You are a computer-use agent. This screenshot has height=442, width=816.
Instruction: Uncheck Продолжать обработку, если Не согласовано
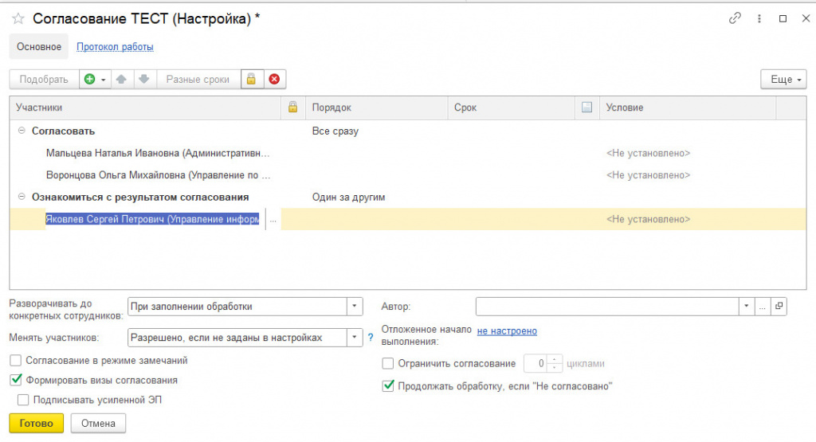(x=388, y=385)
